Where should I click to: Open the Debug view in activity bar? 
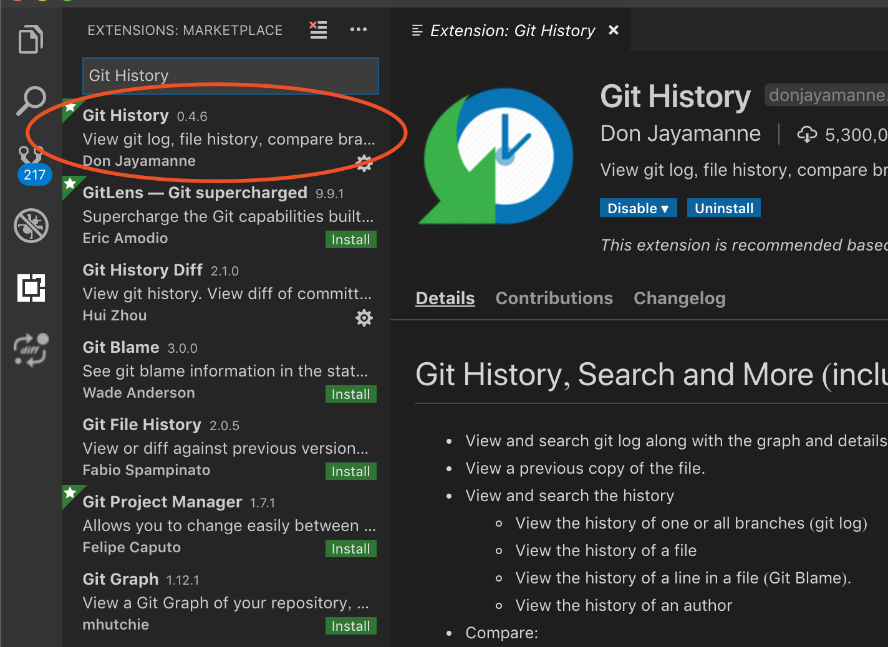(x=31, y=225)
